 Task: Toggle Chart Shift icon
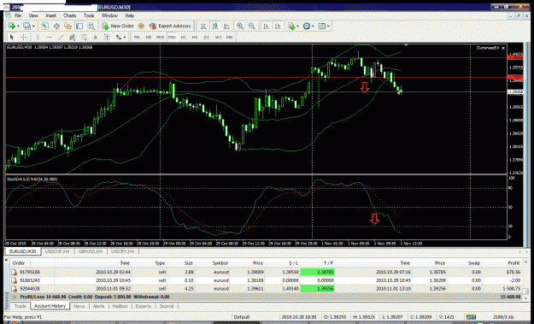point(278,26)
